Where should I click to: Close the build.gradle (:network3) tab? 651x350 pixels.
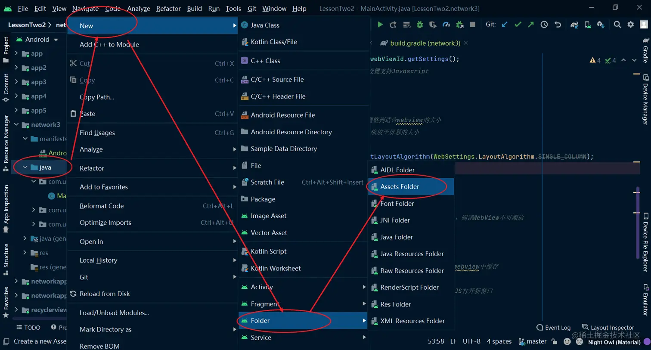pyautogui.click(x=466, y=43)
